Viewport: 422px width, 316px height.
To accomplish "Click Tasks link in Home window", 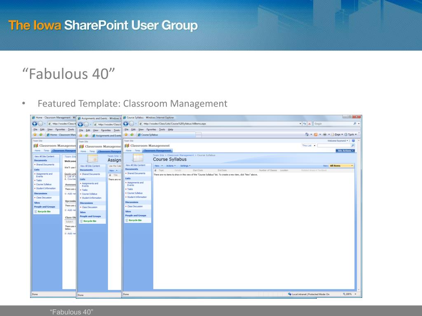I will point(39,180).
